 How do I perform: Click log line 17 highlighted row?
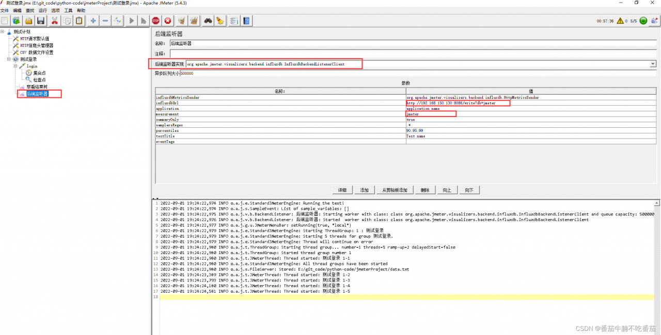pos(407,297)
